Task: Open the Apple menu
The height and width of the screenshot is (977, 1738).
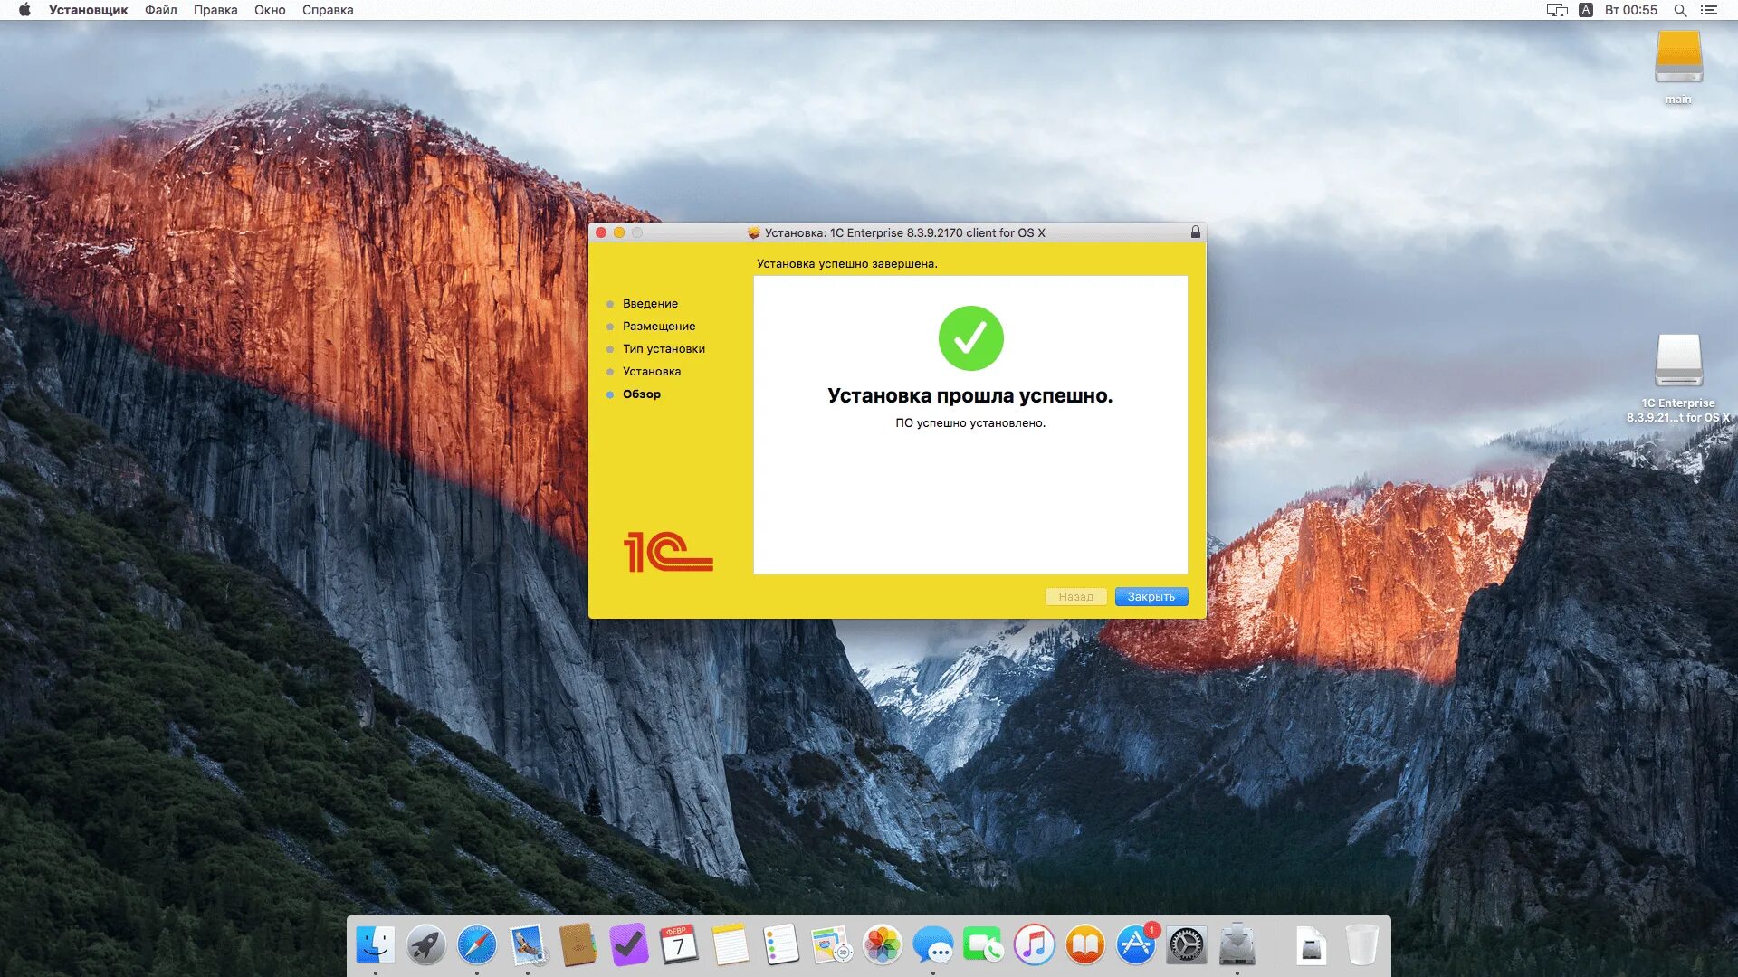Action: click(x=24, y=10)
